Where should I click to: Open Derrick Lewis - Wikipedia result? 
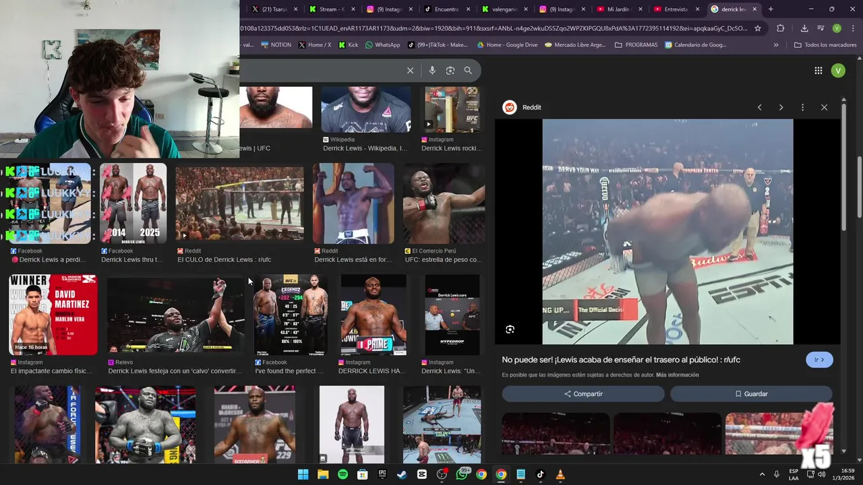[x=365, y=148]
